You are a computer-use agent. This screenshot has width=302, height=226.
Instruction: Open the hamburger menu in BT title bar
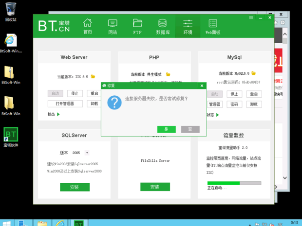point(251,17)
